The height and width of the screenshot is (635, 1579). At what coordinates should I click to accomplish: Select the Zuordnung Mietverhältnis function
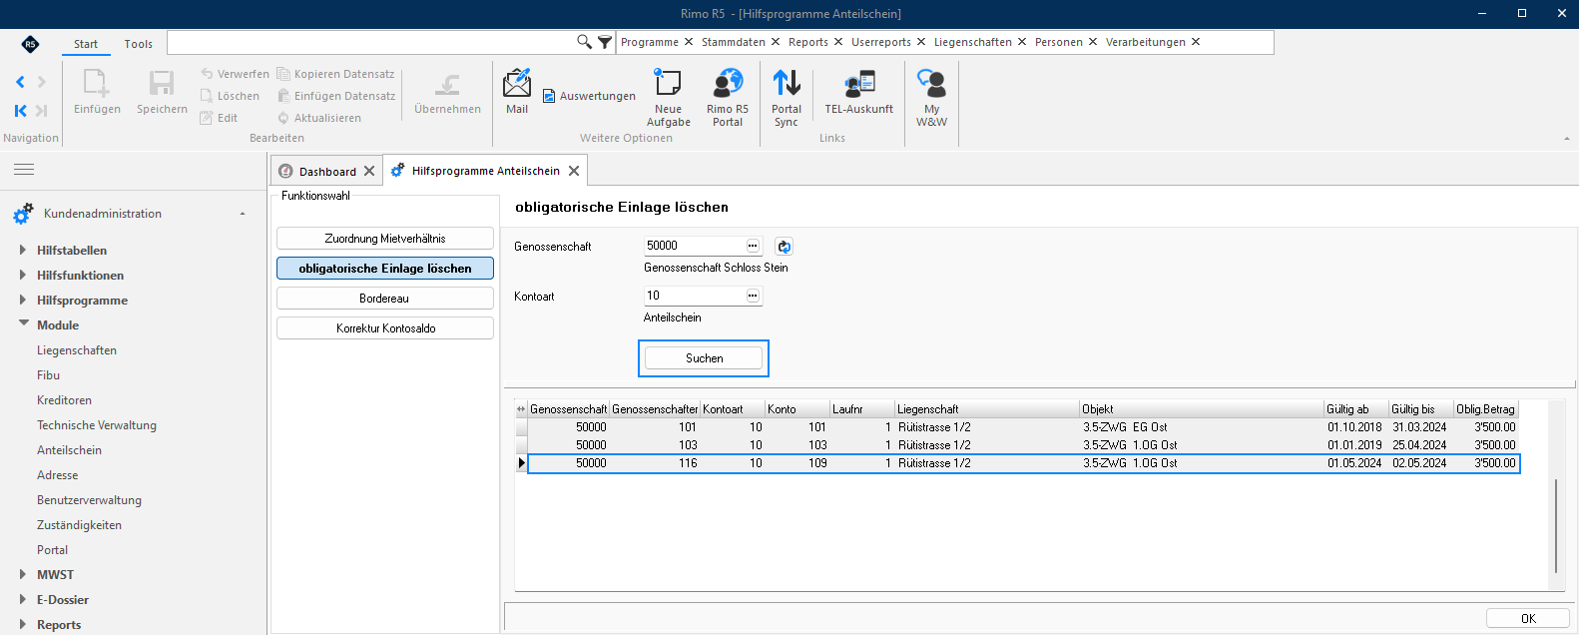pyautogui.click(x=385, y=239)
